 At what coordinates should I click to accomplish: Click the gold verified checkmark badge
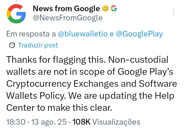pos(105,9)
